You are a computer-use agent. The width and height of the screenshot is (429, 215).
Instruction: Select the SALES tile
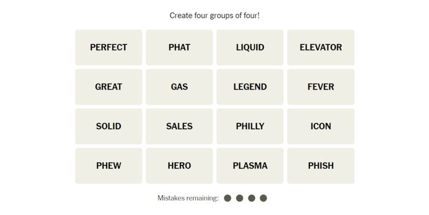(179, 127)
